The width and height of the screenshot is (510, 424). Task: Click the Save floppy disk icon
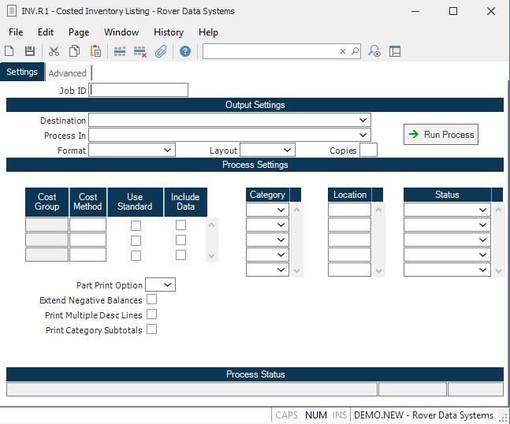tap(30, 51)
